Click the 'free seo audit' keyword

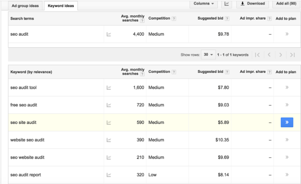click(x=24, y=105)
